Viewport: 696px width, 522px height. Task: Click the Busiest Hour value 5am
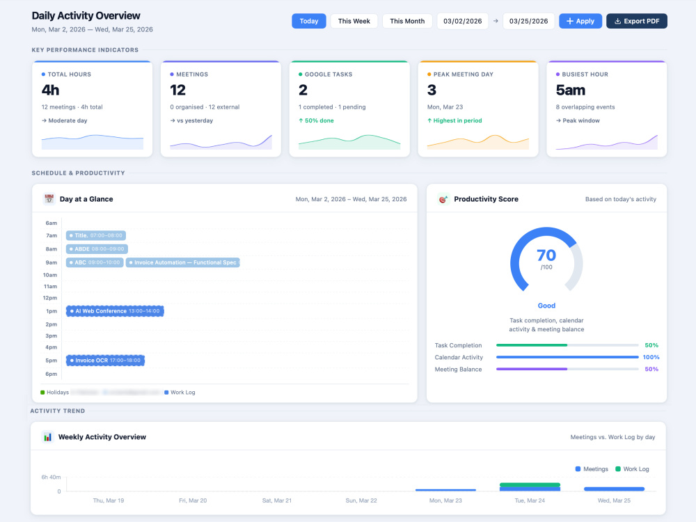(571, 90)
